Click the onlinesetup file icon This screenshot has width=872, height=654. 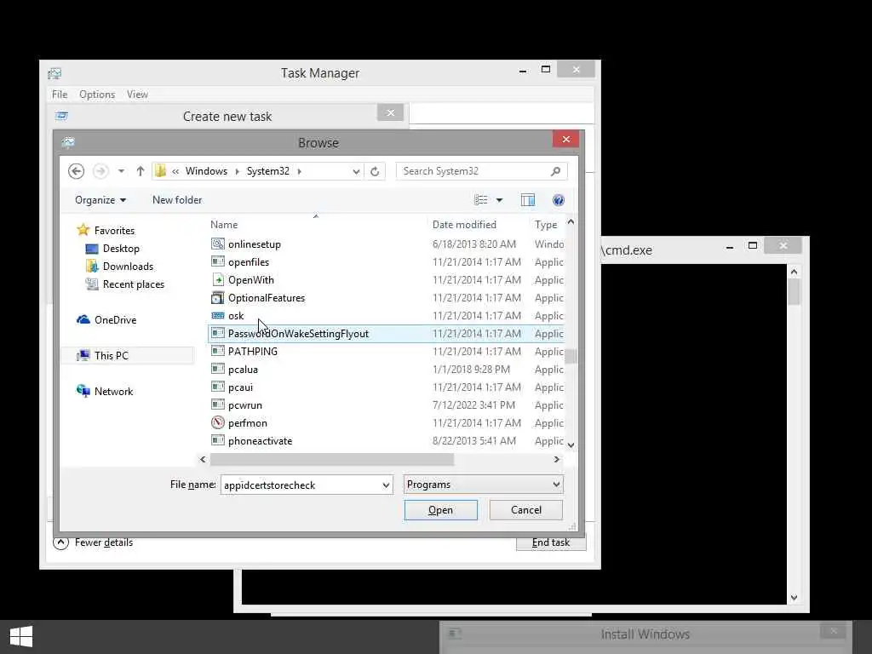[x=218, y=244]
